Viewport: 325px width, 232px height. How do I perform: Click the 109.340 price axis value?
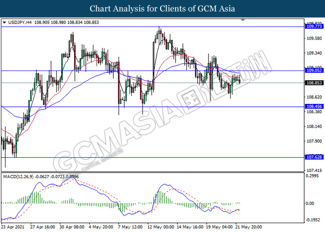tap(314, 53)
